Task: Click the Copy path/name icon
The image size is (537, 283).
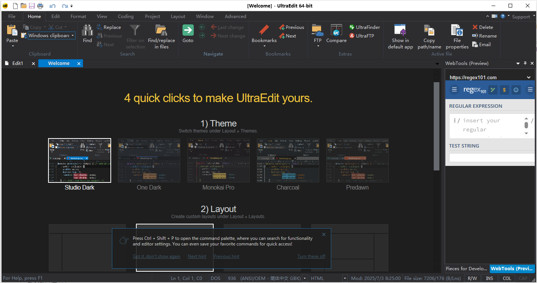Action: [429, 36]
